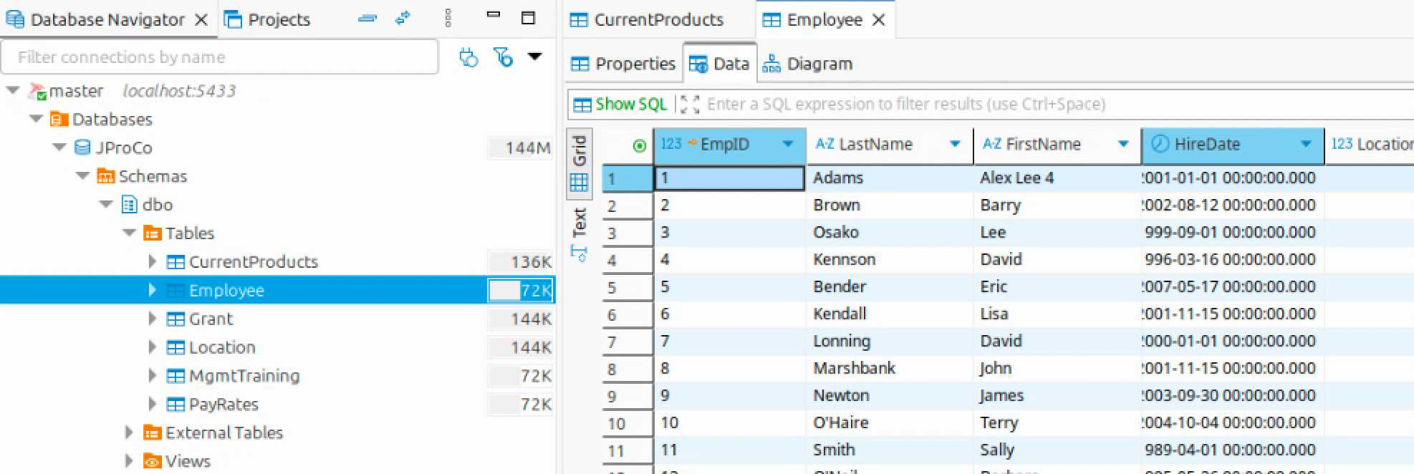Collapse all nodes in Database Navigator toolbar
The image size is (1414, 474).
tap(367, 19)
